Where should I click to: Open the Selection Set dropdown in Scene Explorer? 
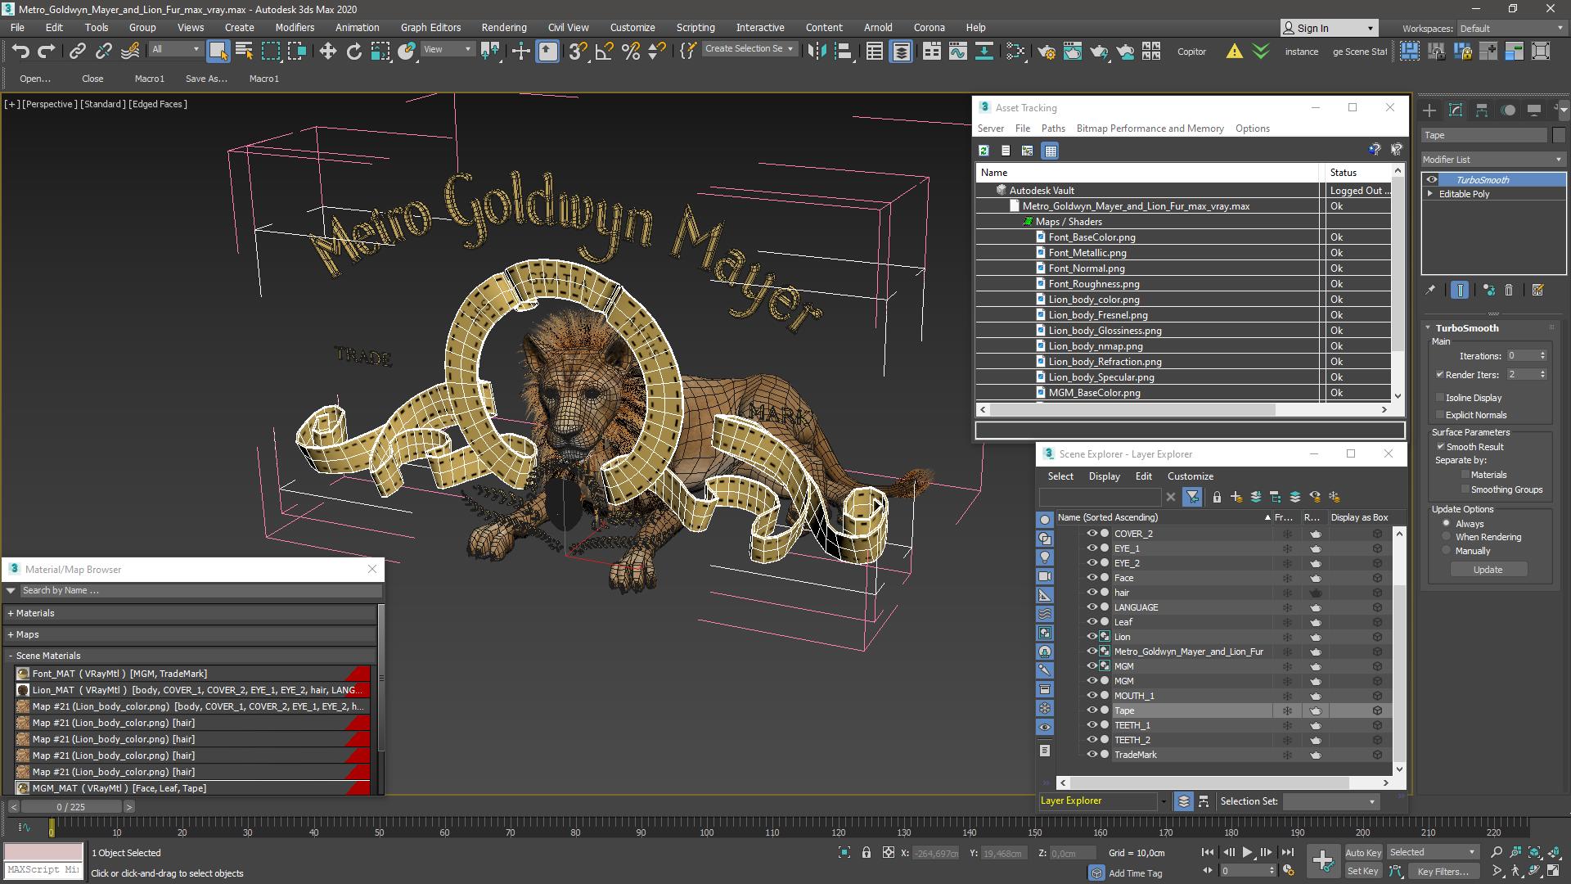(x=1330, y=801)
